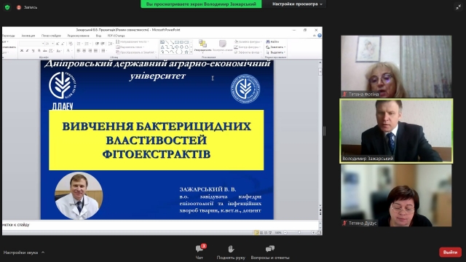Click the red recording indicator icon

coord(19,7)
